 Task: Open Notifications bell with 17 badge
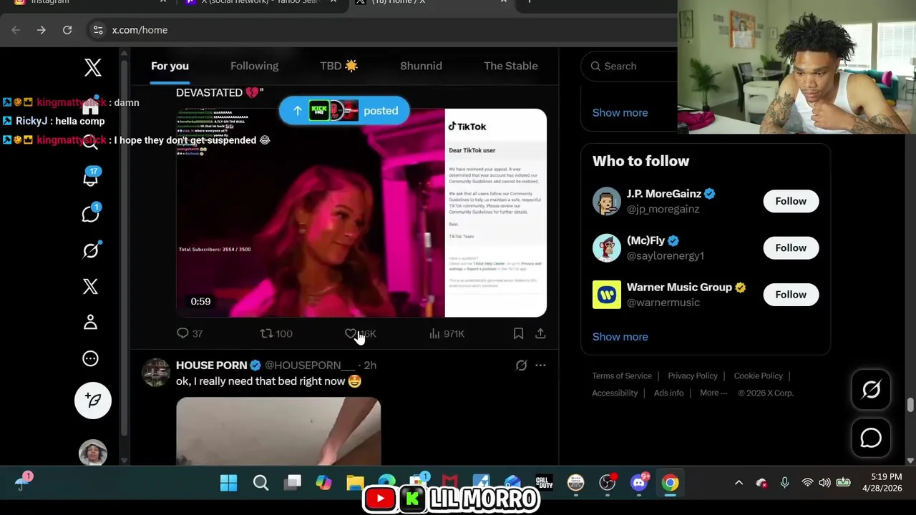91,177
